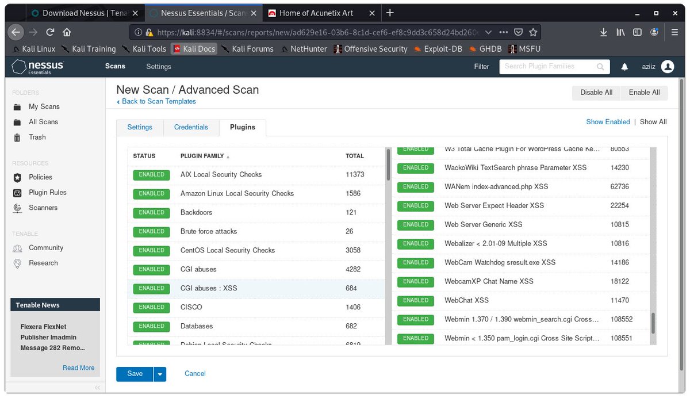Open All Scans folder

pyautogui.click(x=44, y=122)
